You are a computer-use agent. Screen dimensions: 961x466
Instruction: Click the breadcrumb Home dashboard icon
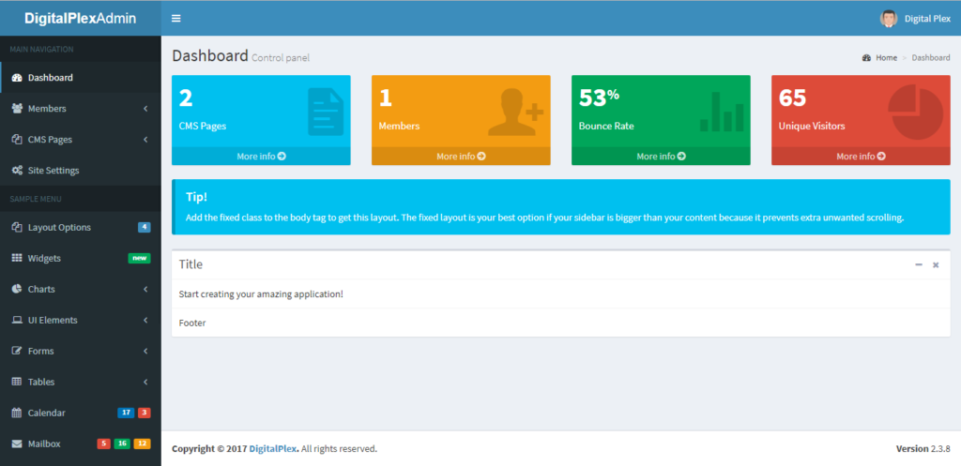(x=866, y=57)
